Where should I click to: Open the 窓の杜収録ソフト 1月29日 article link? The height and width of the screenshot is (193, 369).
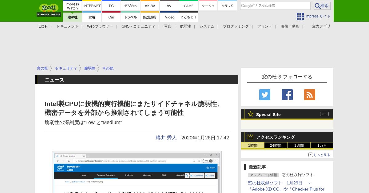286,186
